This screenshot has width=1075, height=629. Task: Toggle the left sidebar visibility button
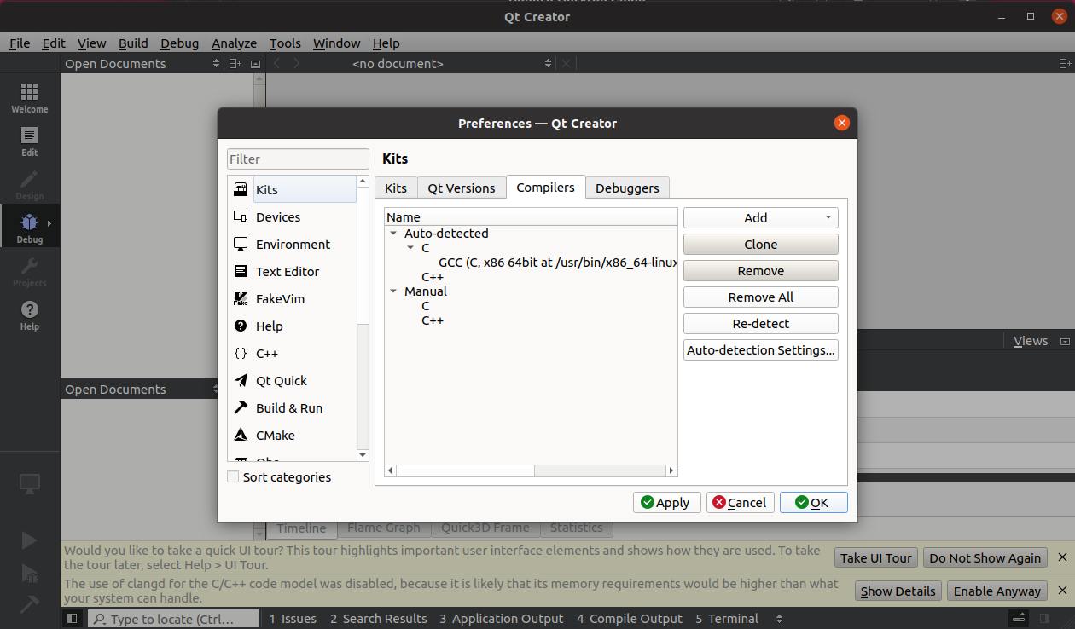[73, 619]
